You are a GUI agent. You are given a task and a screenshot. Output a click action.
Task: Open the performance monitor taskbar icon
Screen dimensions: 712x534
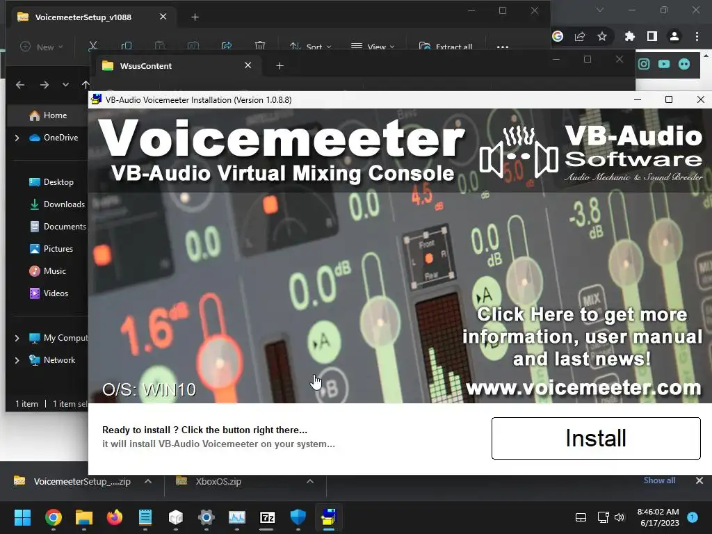tap(237, 517)
